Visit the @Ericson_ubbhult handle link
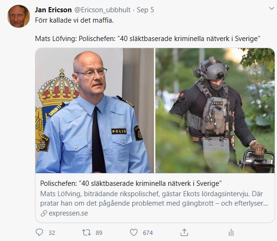277x241 pixels. (x=102, y=10)
